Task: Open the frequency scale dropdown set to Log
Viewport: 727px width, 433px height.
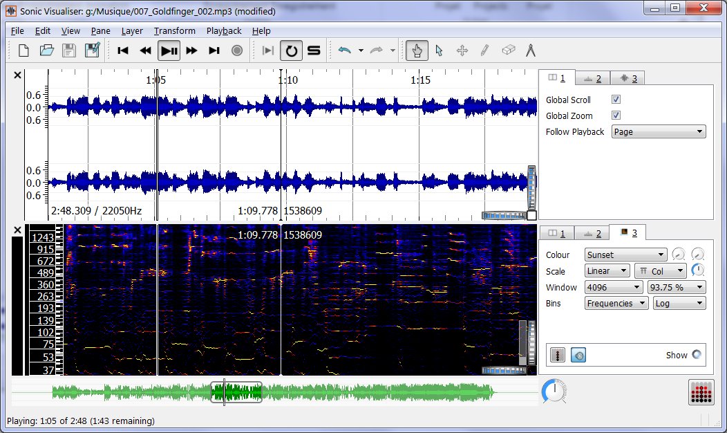Action: click(x=679, y=303)
